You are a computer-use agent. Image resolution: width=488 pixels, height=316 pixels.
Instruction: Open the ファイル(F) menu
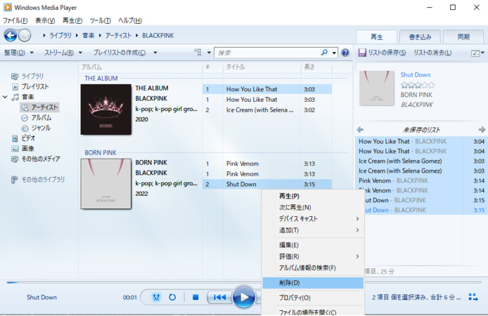click(x=15, y=20)
